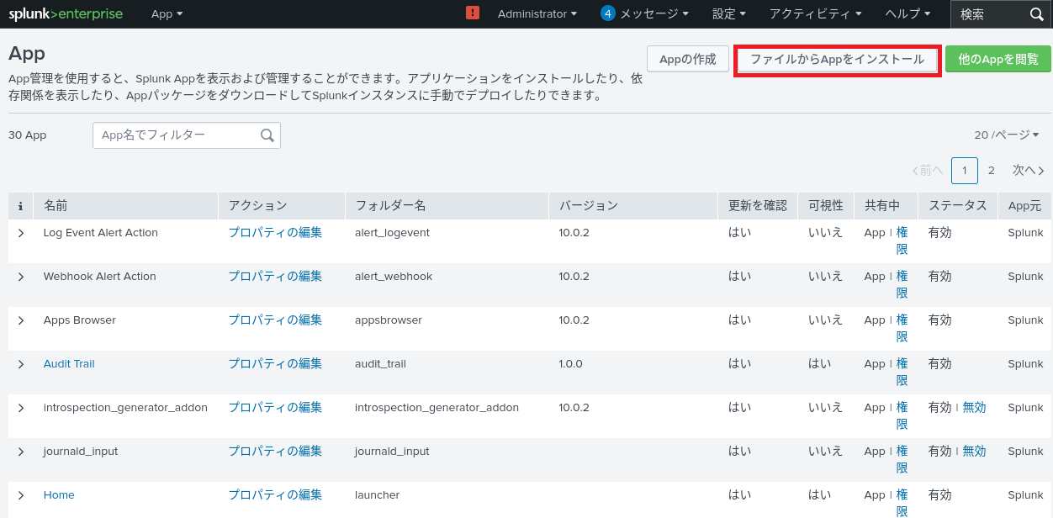1053x518 pixels.
Task: Click the red alert warning icon
Action: click(473, 13)
